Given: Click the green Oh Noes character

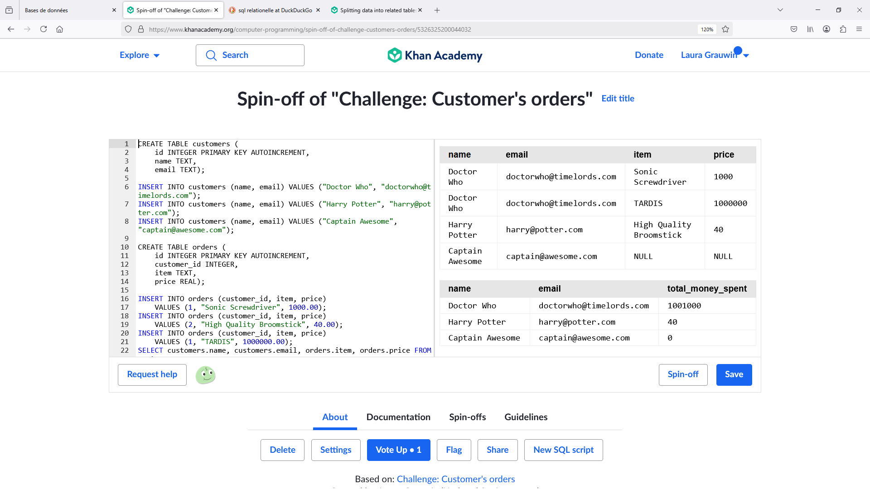Looking at the screenshot, I should pyautogui.click(x=205, y=375).
